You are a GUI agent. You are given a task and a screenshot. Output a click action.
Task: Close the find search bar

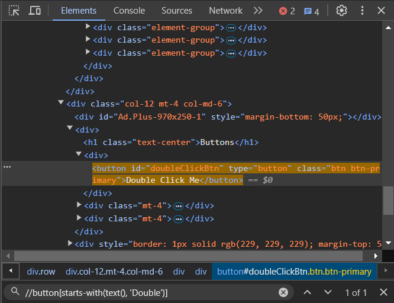[x=383, y=292]
